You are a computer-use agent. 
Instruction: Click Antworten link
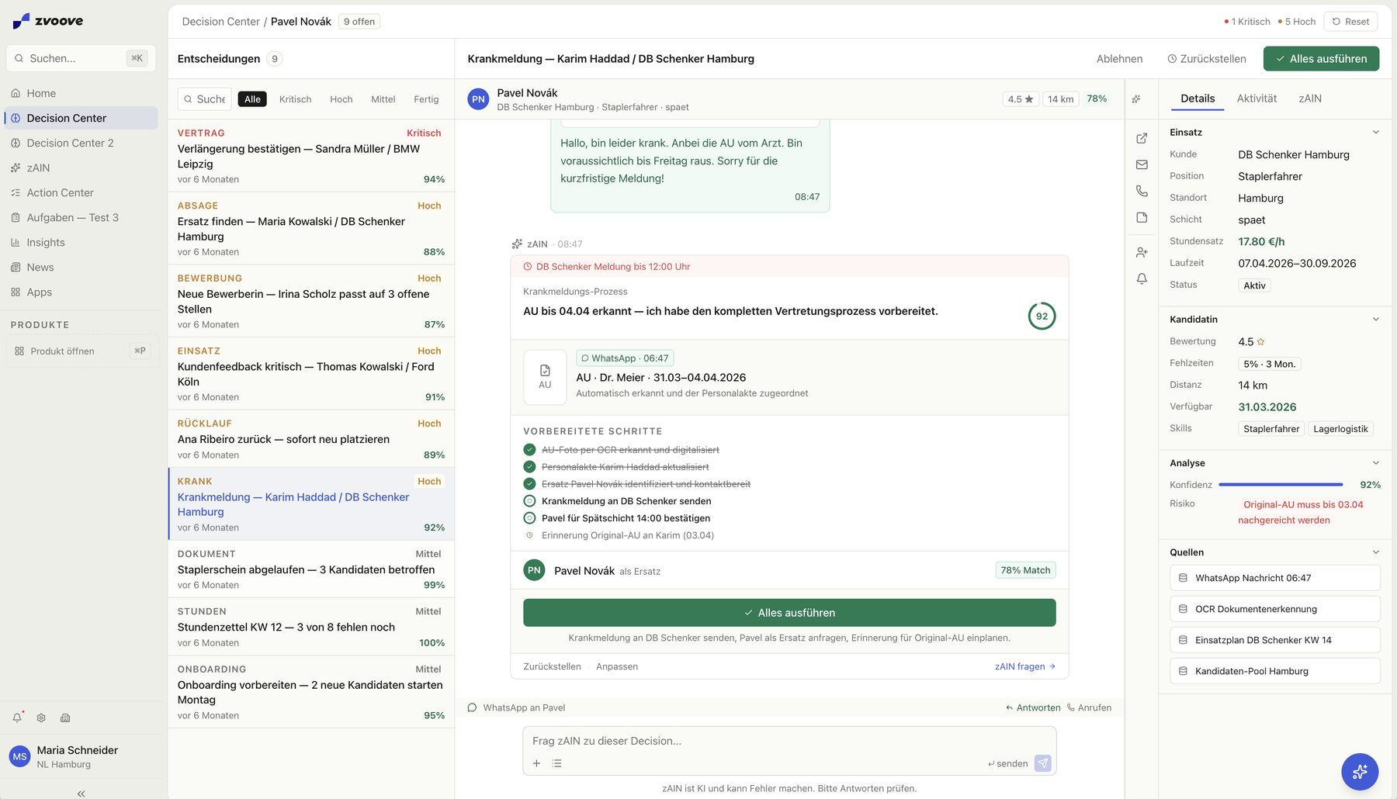[1033, 707]
